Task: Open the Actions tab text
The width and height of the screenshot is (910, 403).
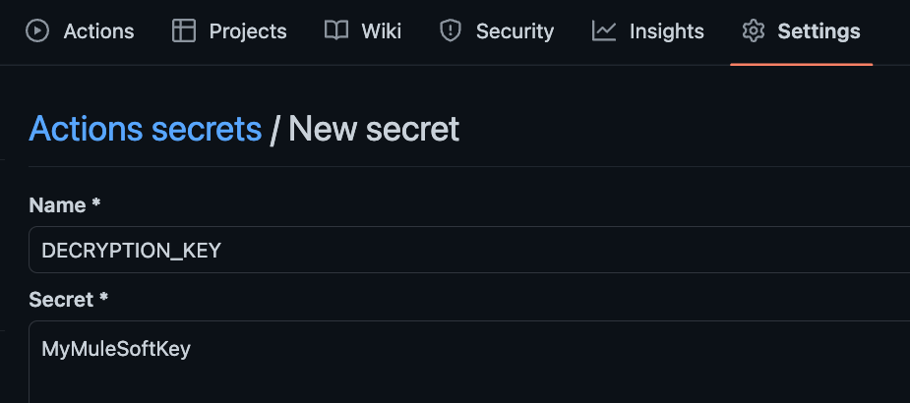Action: (x=98, y=31)
